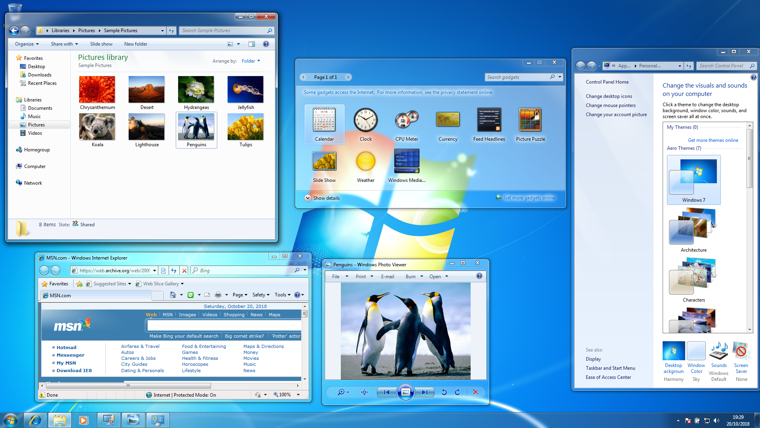Toggle the preview pane in Explorer
Screen dimensions: 760x428
coord(252,44)
